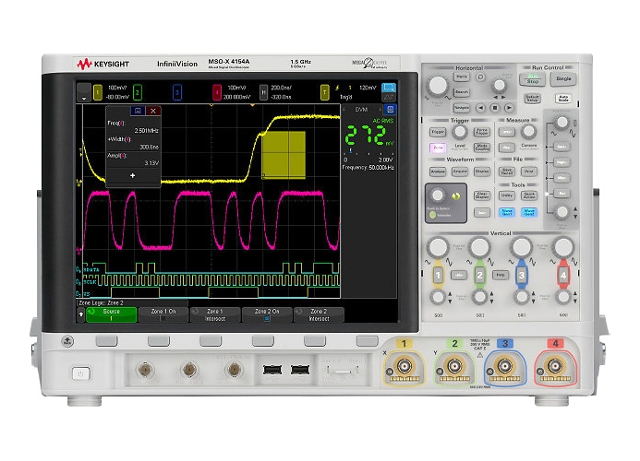Push the navigate stop square key

click(x=495, y=108)
